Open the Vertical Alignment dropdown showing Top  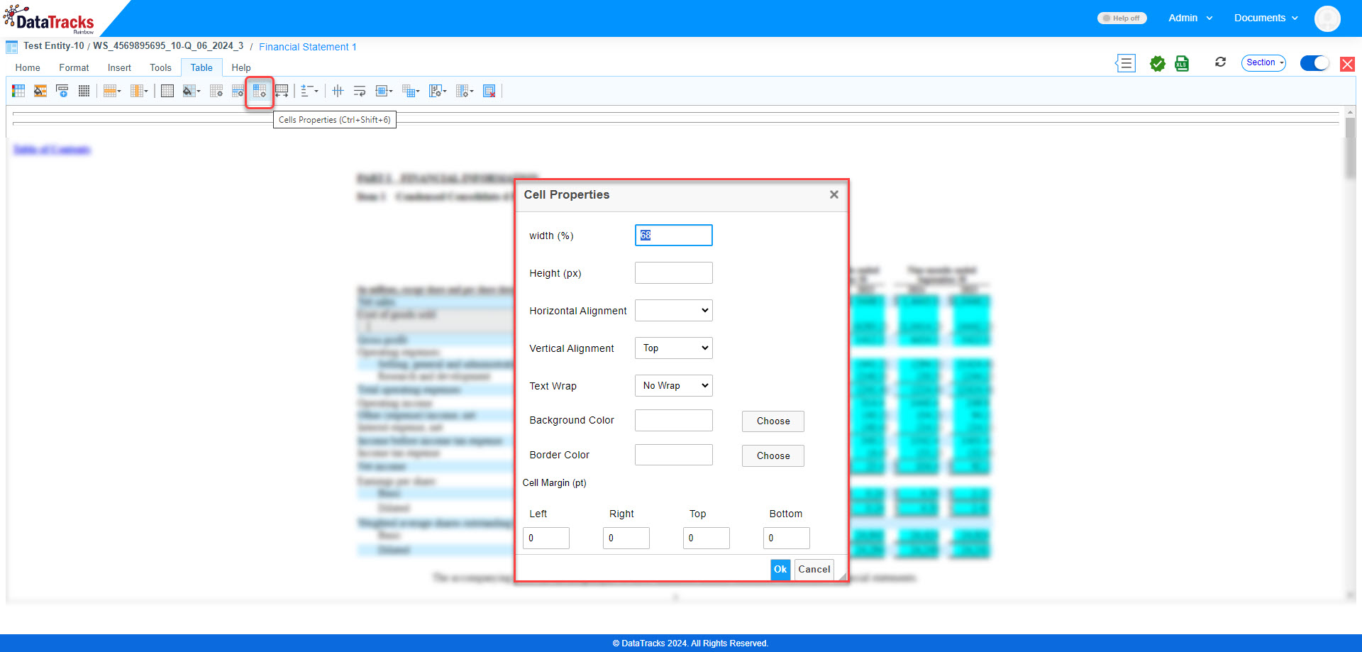pyautogui.click(x=674, y=348)
